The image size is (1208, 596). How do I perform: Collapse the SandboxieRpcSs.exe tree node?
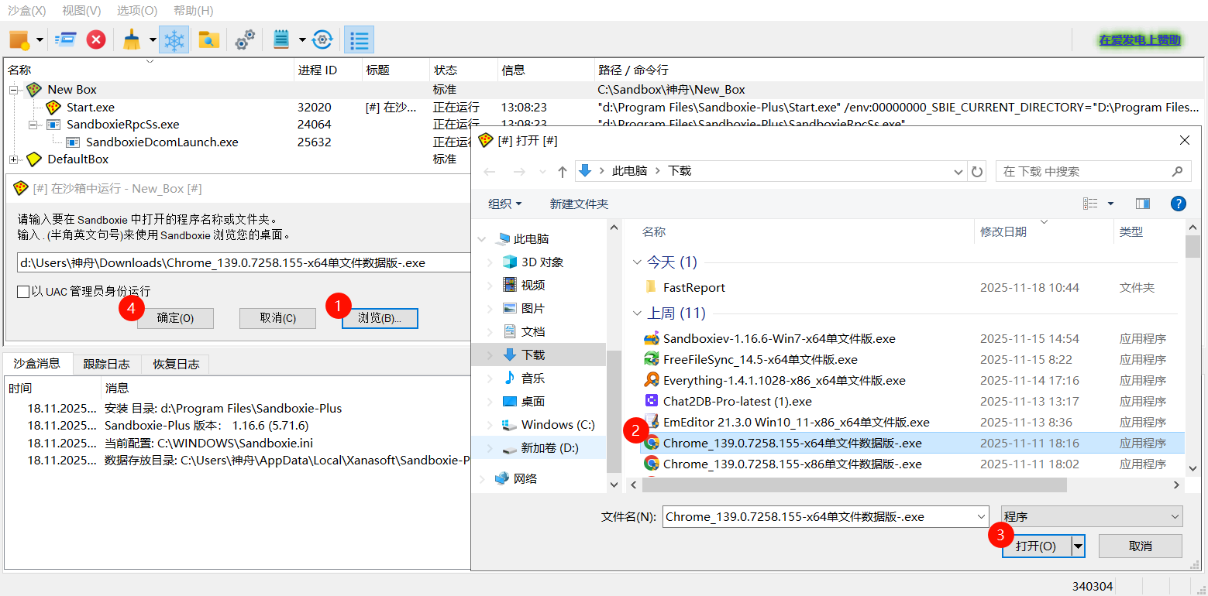33,125
